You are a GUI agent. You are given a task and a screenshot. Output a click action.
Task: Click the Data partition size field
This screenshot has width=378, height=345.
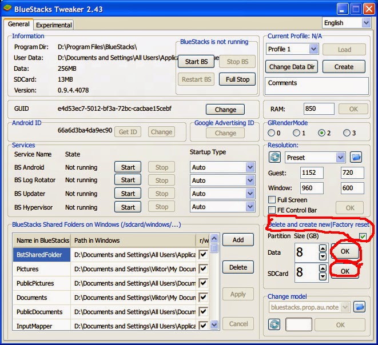(x=307, y=252)
